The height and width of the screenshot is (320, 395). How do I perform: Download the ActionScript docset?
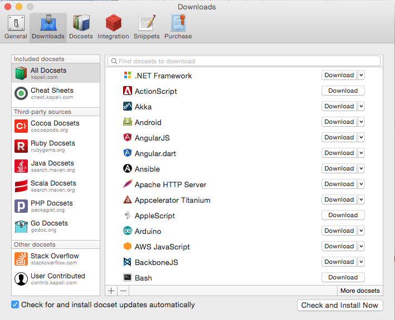[343, 91]
